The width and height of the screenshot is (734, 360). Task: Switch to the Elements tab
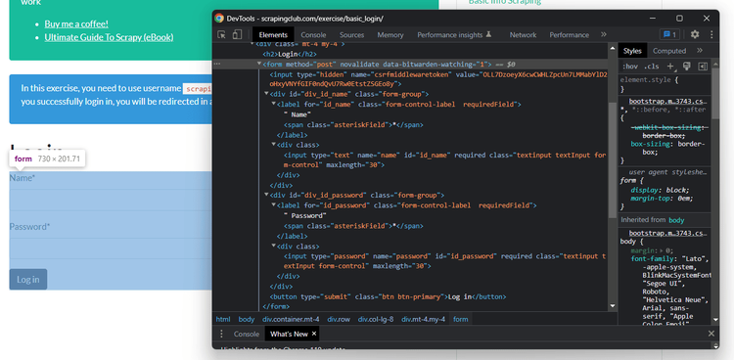point(273,34)
